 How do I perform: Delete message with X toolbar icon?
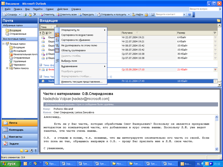tap(35, 14)
